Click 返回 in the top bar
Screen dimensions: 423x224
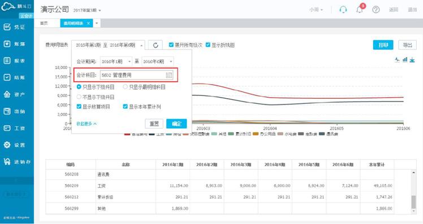tap(394, 10)
